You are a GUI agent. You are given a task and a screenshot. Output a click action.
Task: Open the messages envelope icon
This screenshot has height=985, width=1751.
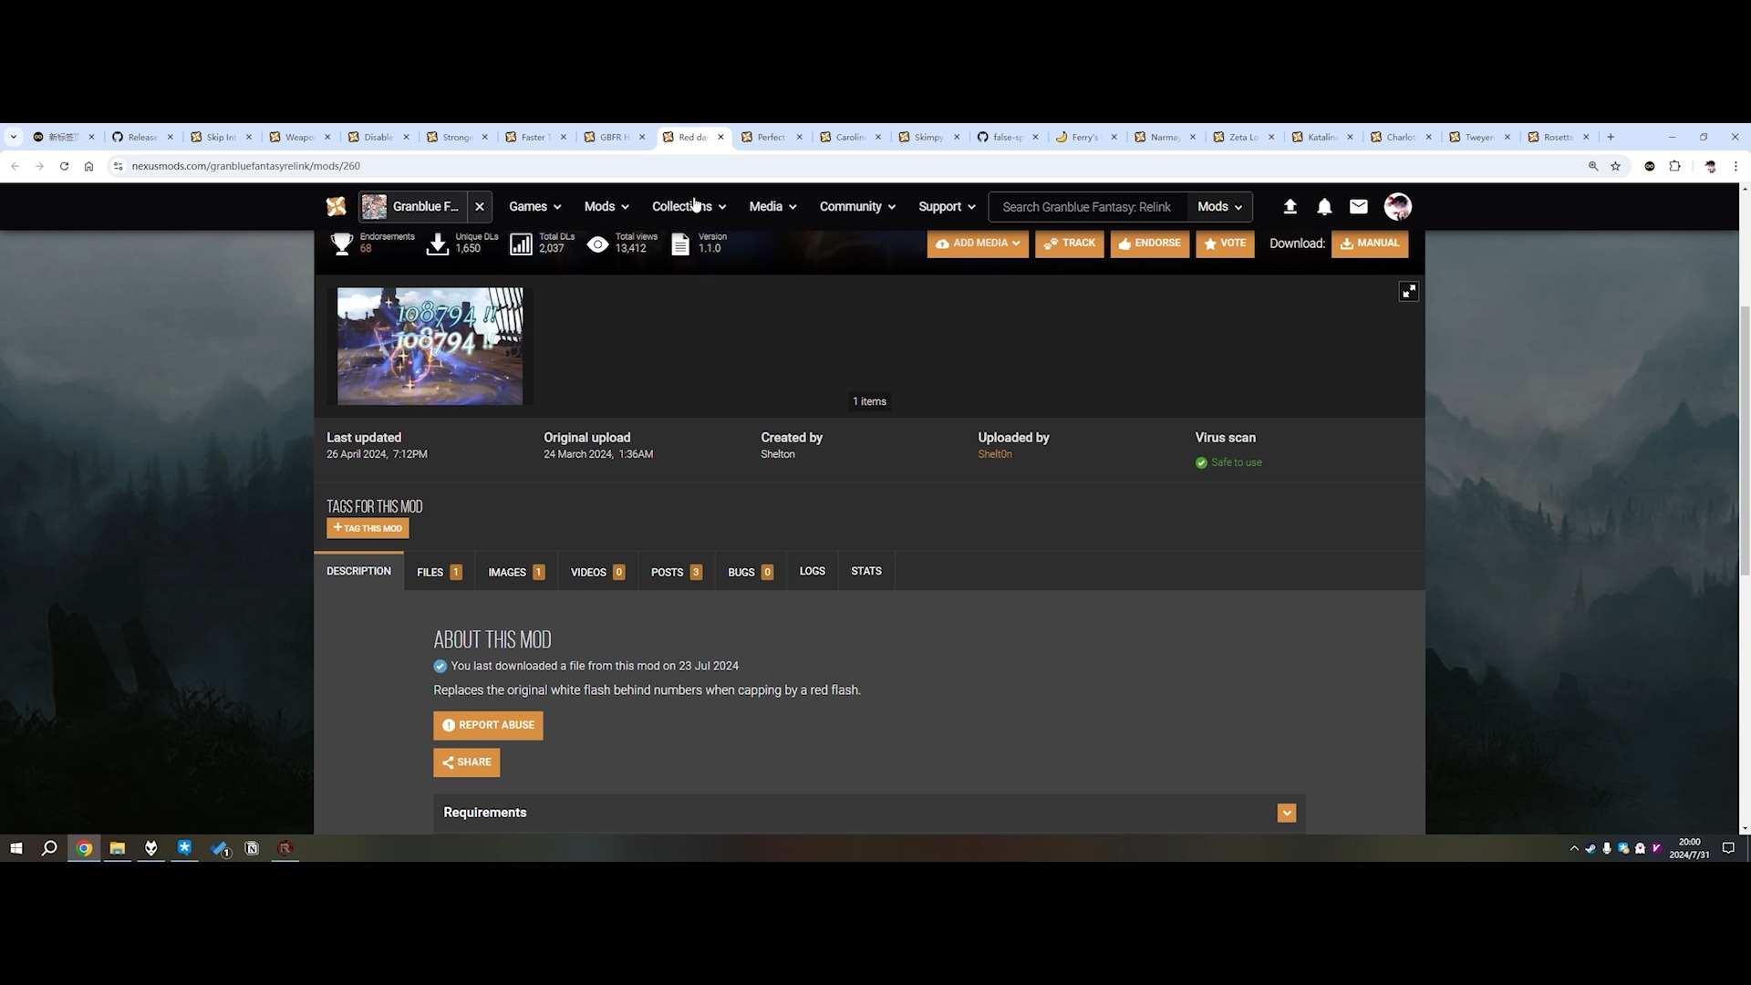[x=1359, y=207]
